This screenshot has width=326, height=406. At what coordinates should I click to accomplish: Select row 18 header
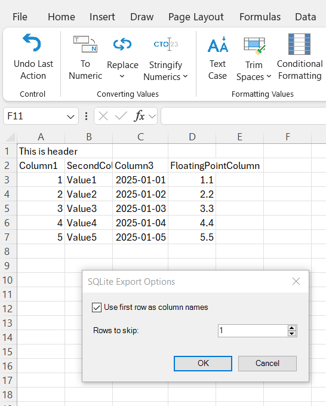click(7, 395)
